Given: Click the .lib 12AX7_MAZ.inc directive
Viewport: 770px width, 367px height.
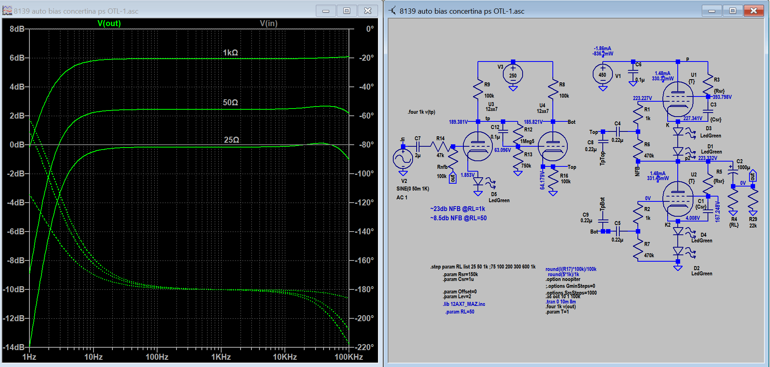Looking at the screenshot, I should 464,304.
